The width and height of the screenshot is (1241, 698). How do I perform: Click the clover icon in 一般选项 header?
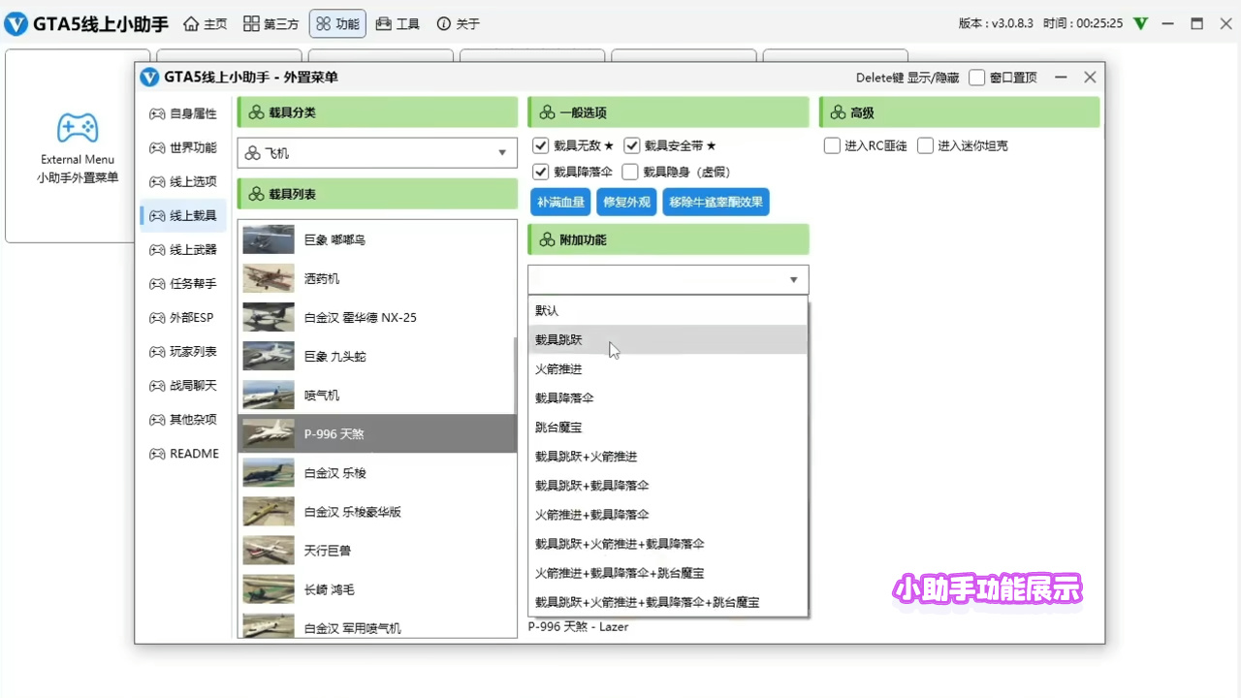coord(547,112)
